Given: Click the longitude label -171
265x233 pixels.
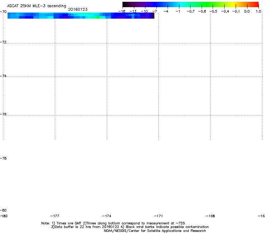Looking at the screenshot, I should (x=158, y=216).
